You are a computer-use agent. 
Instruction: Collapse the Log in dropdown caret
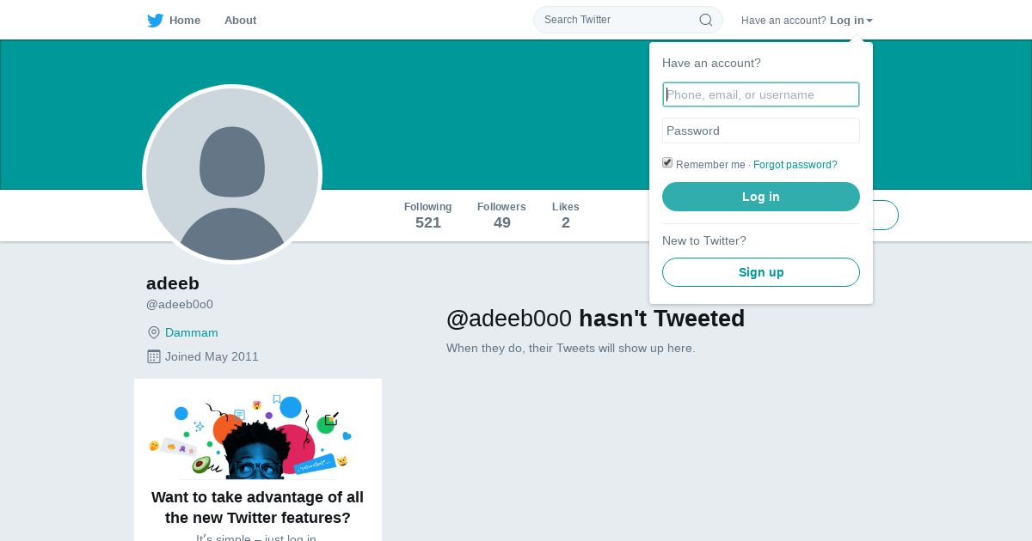tap(869, 21)
